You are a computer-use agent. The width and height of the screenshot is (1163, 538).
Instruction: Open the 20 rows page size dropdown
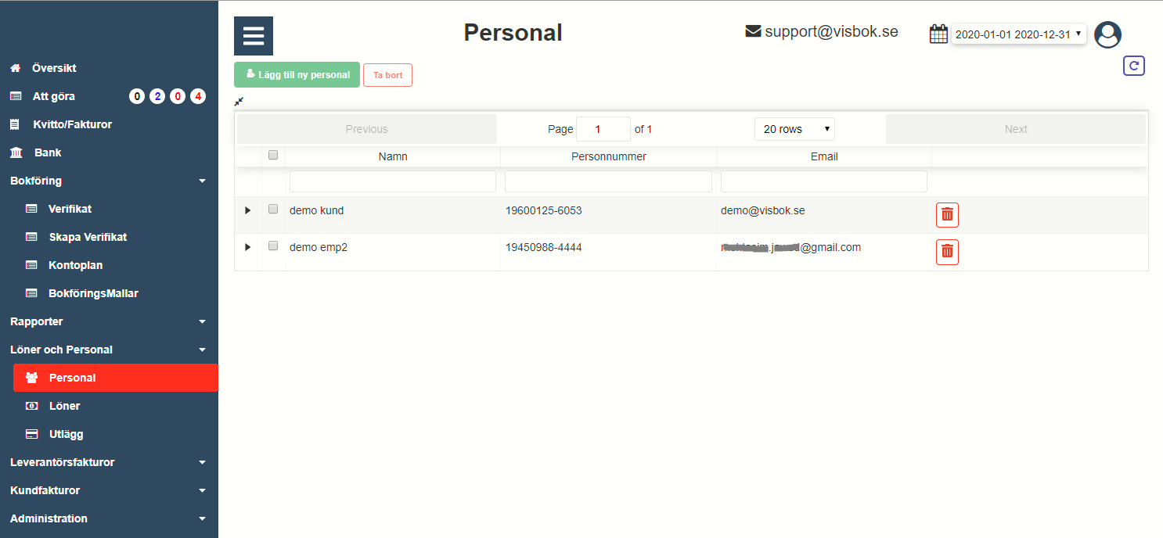click(x=794, y=129)
